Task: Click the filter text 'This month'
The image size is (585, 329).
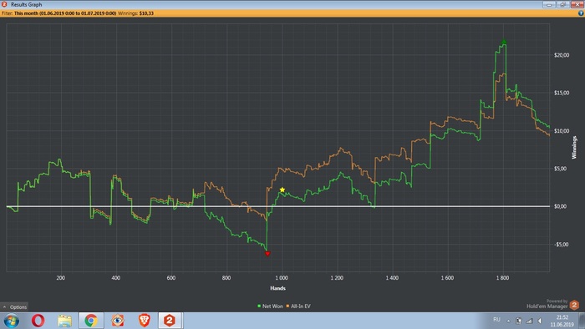Action: click(26, 13)
